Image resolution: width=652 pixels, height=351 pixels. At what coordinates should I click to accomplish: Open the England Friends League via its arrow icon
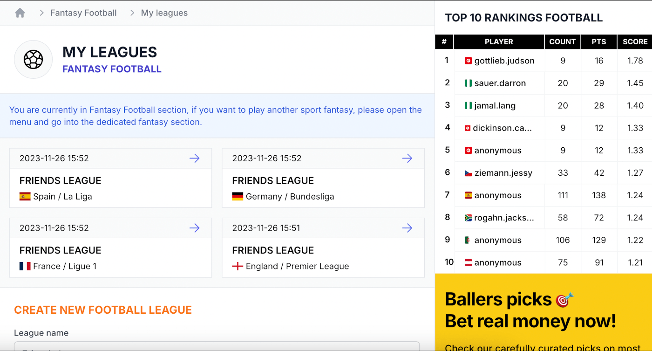407,228
